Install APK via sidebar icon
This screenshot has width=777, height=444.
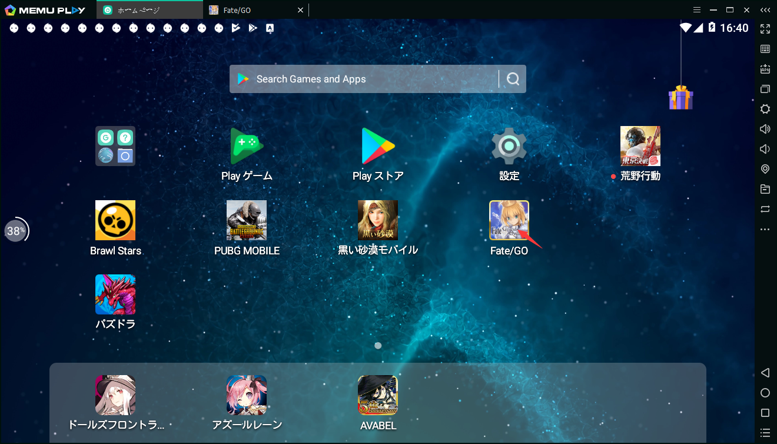(x=765, y=69)
